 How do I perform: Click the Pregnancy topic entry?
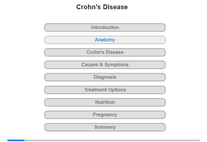tap(105, 115)
